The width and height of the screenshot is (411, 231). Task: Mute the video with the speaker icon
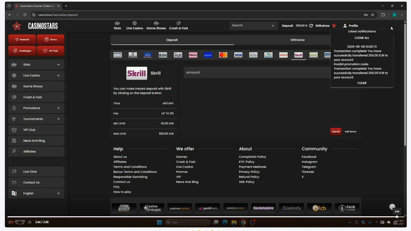[x=29, y=222]
